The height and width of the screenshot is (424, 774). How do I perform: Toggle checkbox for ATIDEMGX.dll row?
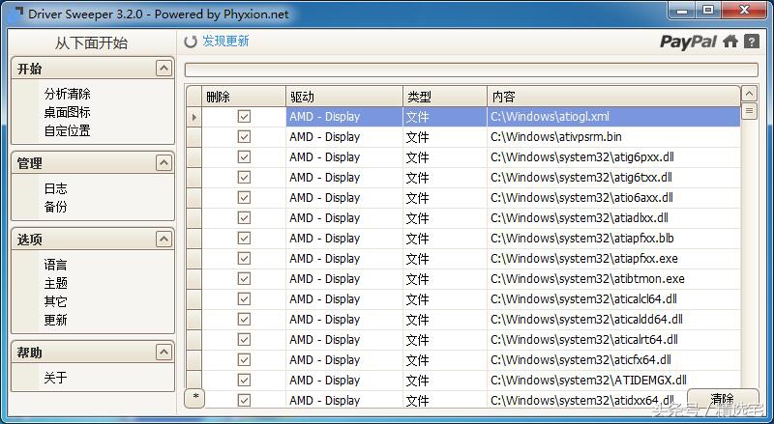tap(244, 381)
